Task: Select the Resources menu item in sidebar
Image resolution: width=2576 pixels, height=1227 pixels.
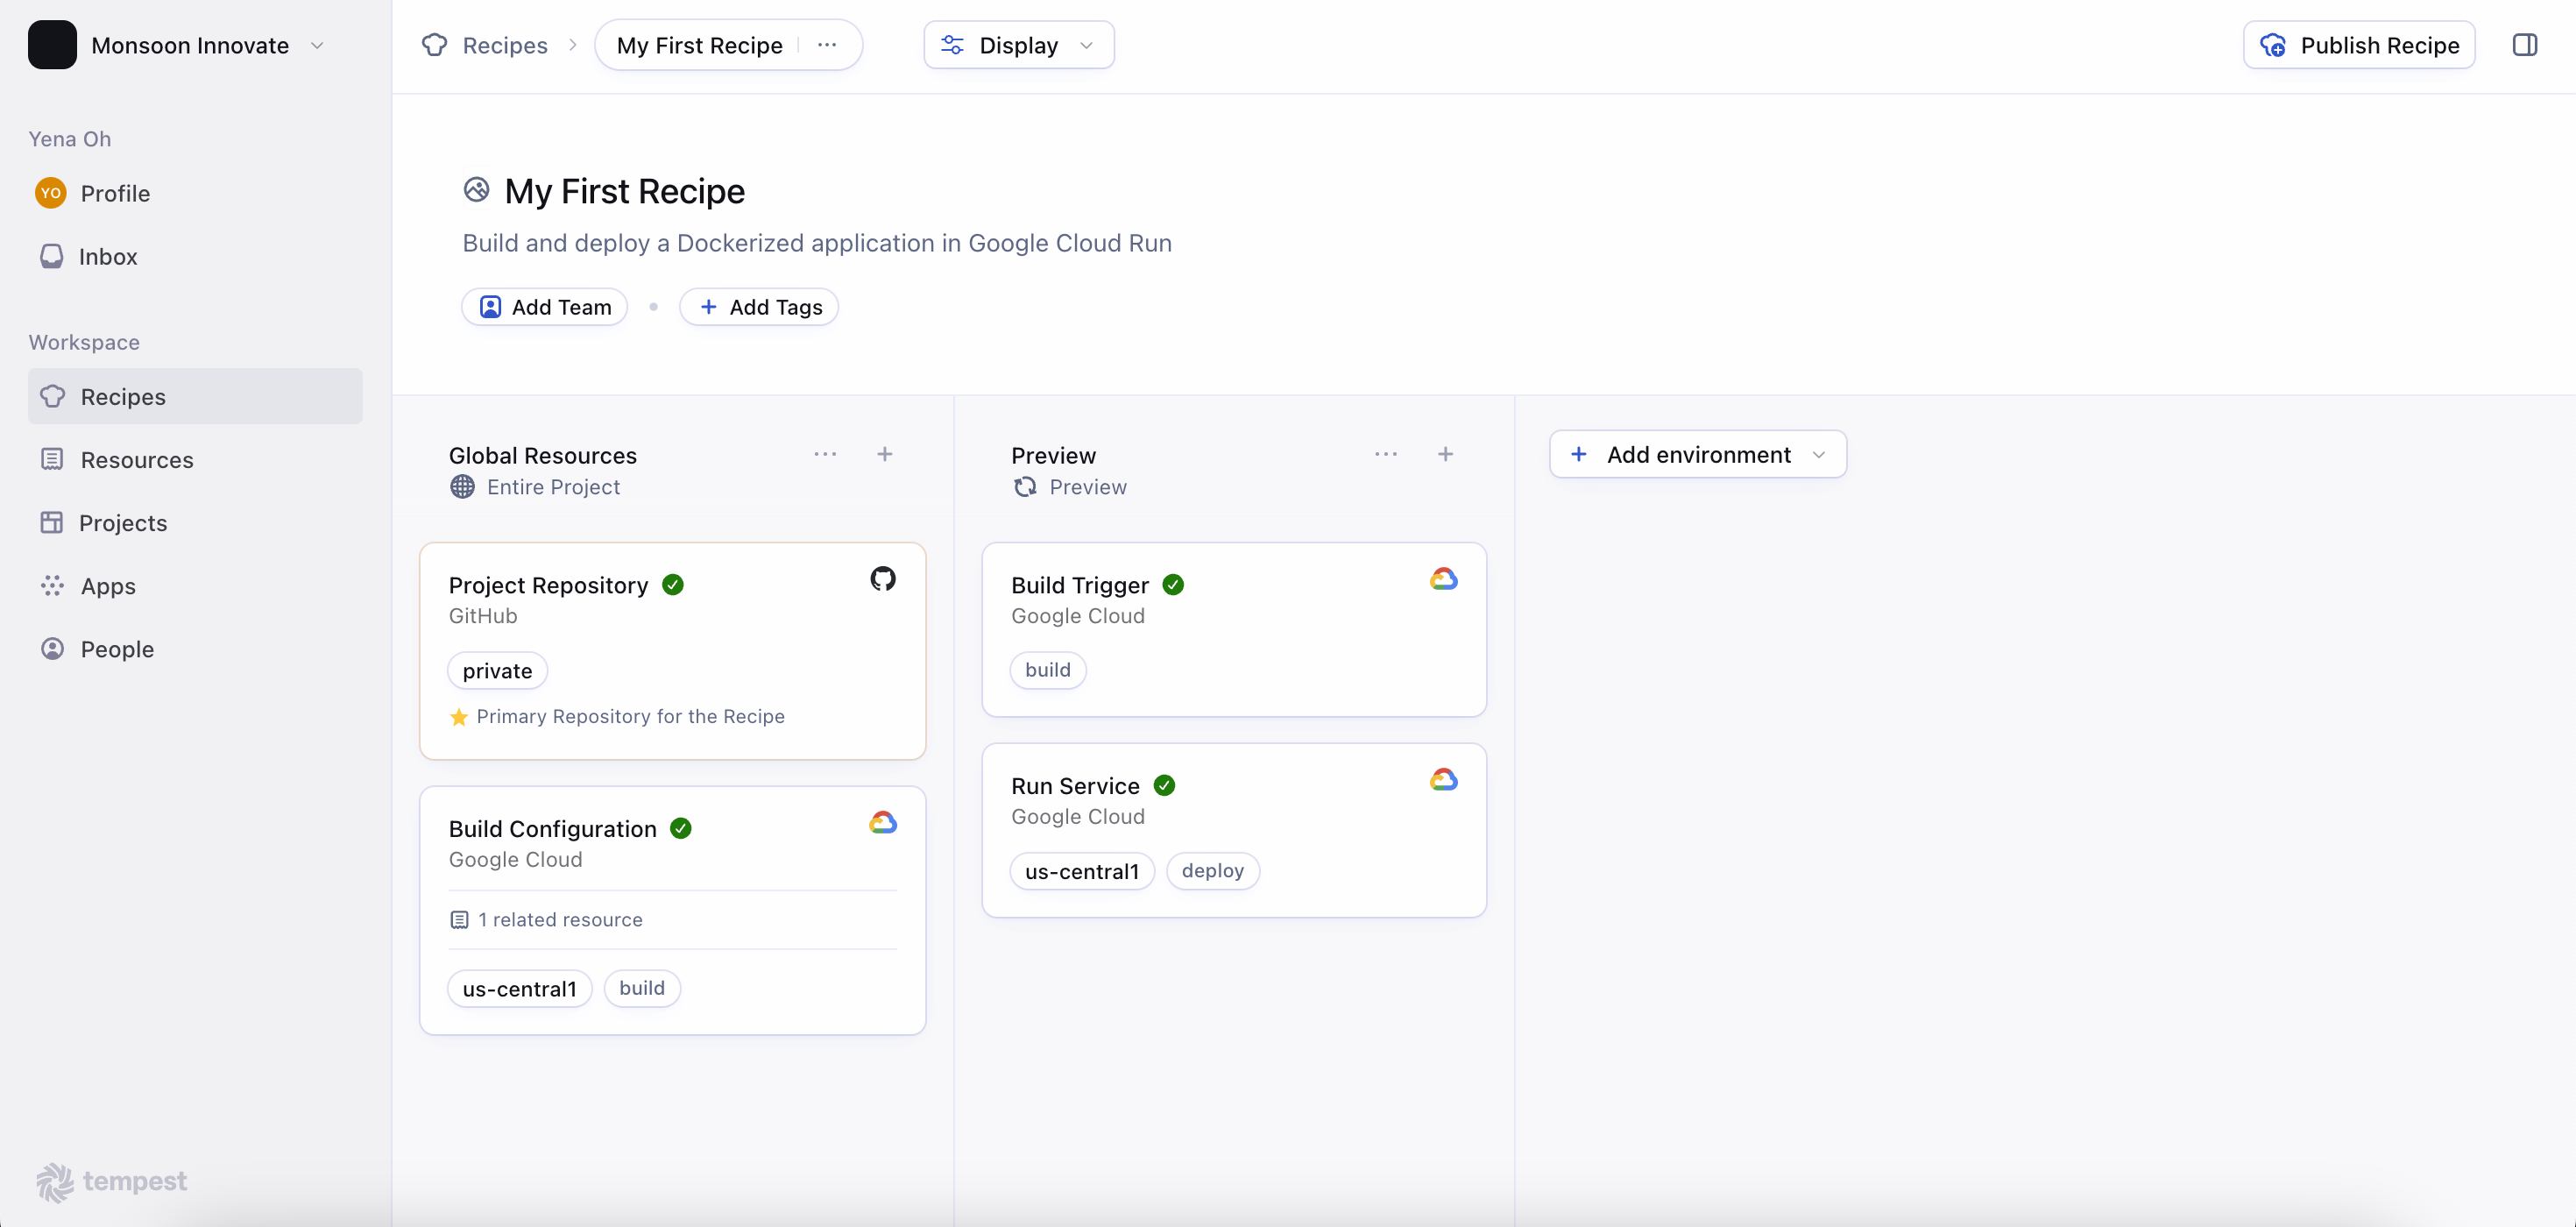Action: coord(137,458)
